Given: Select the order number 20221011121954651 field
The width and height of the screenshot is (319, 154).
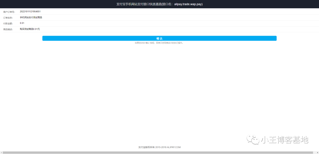Looking at the screenshot, I should 30,11.
